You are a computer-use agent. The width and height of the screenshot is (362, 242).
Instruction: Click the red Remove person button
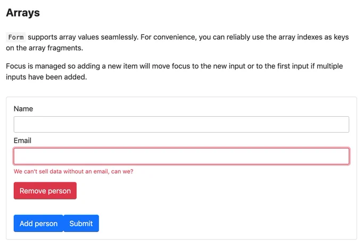(45, 191)
